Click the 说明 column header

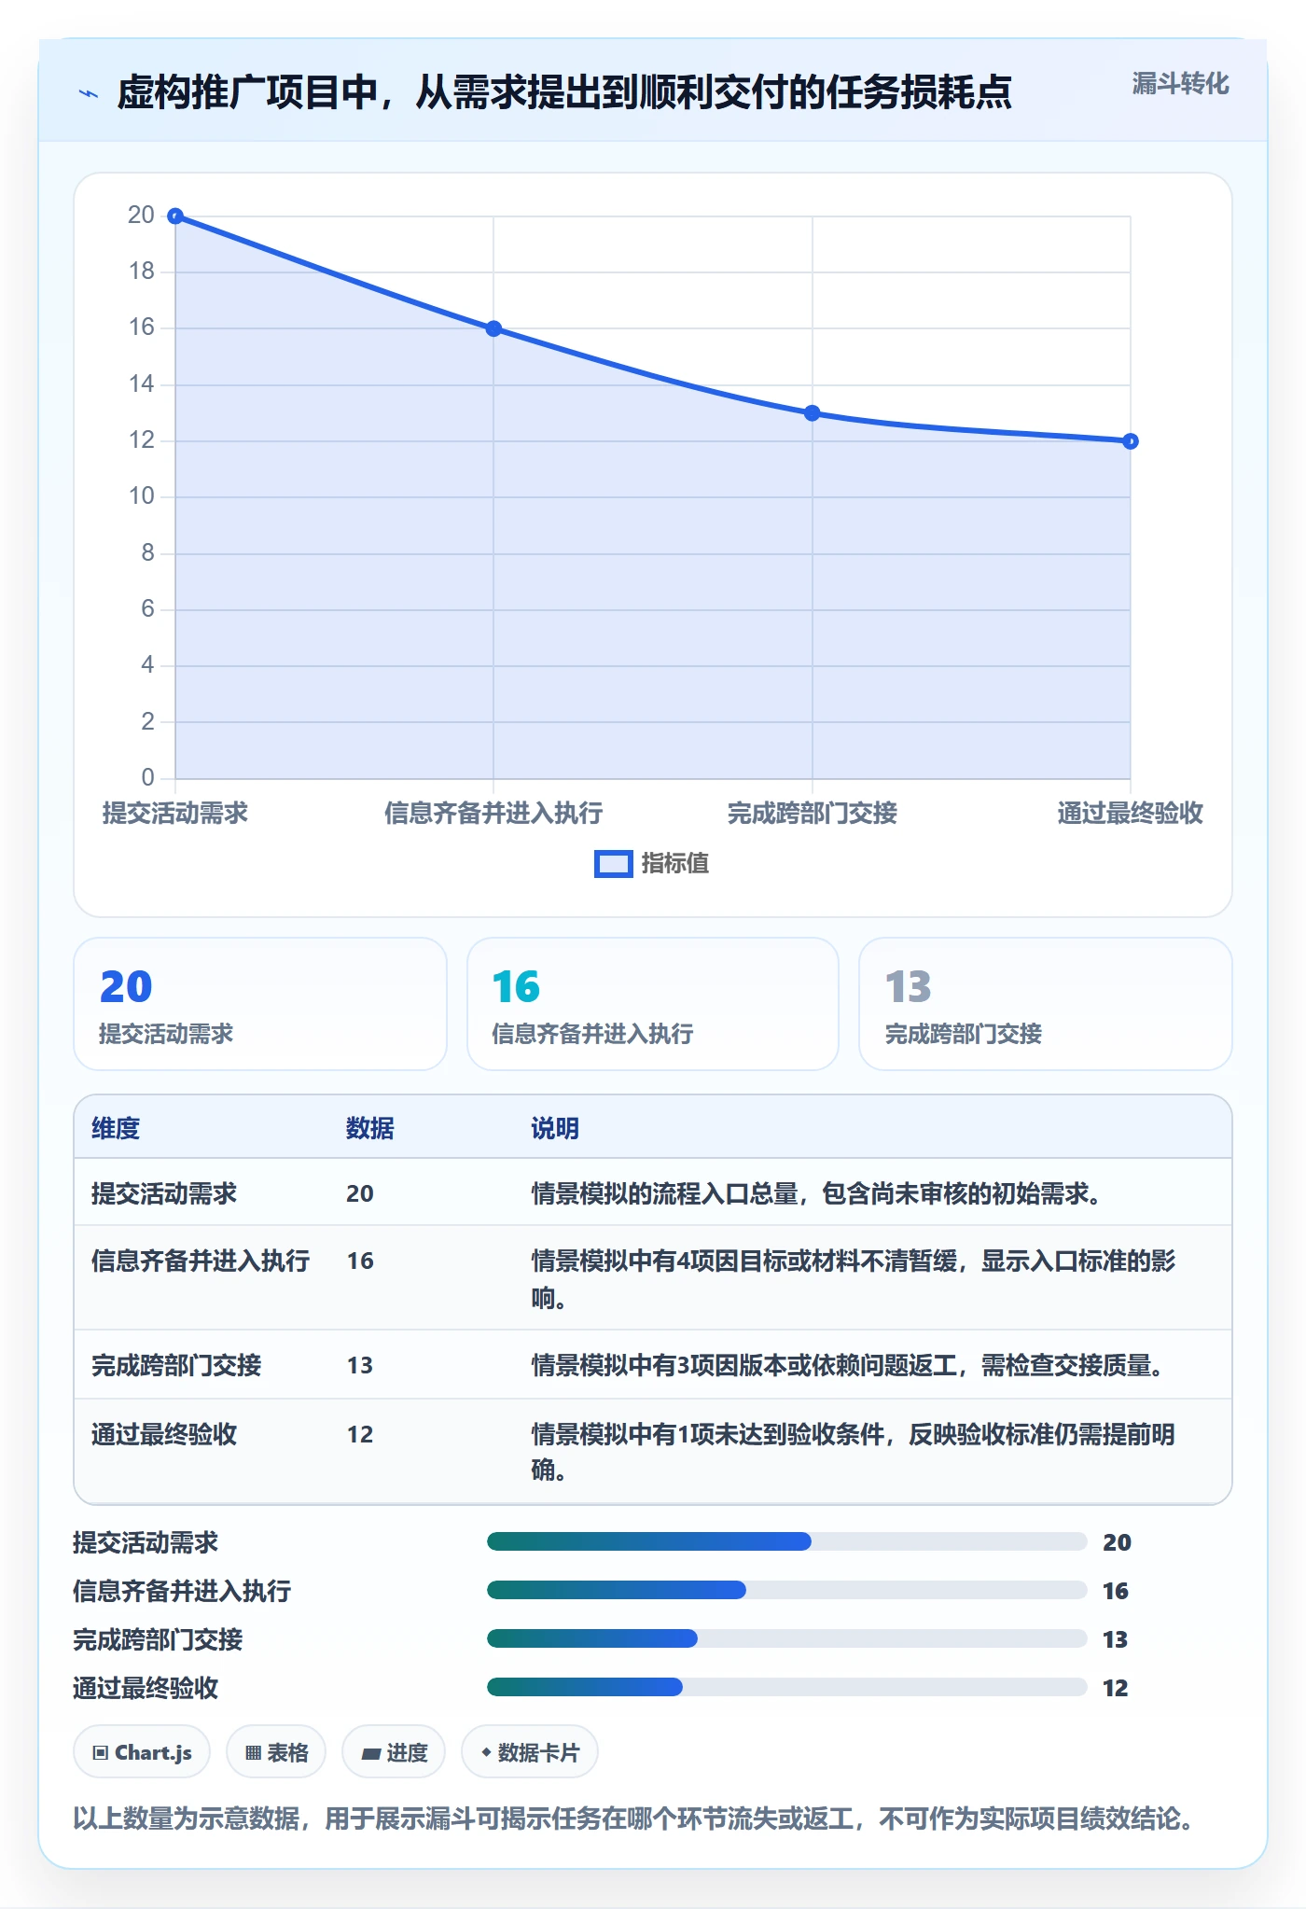[x=555, y=1128]
